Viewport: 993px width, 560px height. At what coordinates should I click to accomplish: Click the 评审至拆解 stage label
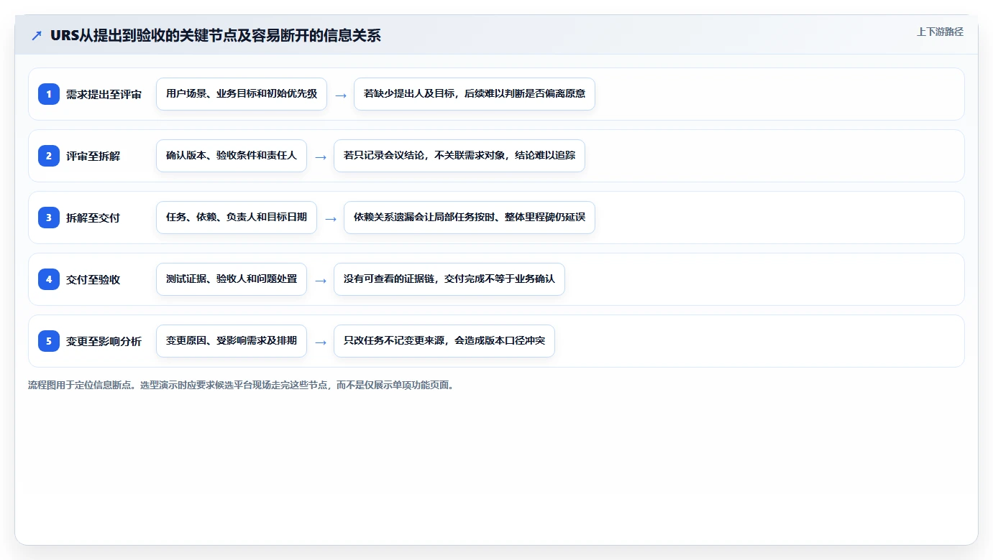coord(93,156)
